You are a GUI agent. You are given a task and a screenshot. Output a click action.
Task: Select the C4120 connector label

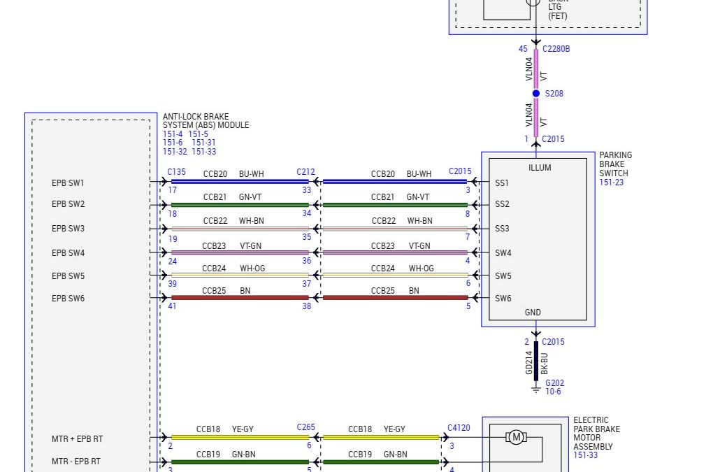click(459, 427)
